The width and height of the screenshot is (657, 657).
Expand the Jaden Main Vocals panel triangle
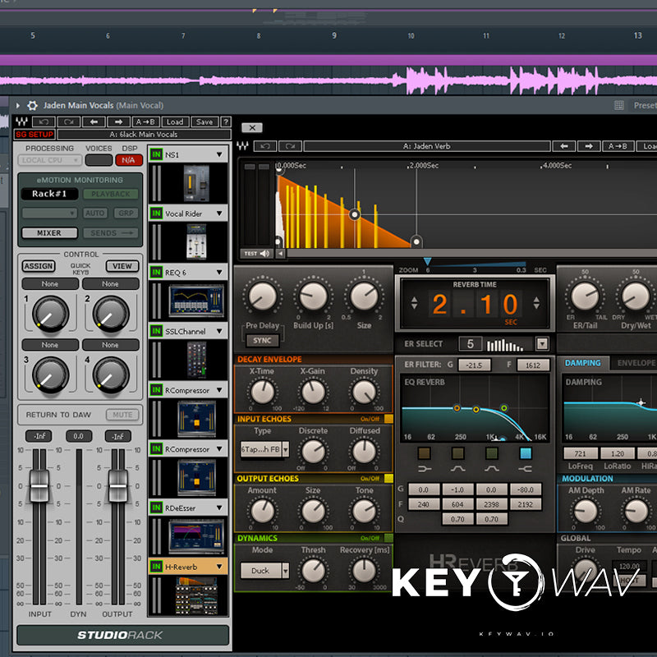[18, 105]
